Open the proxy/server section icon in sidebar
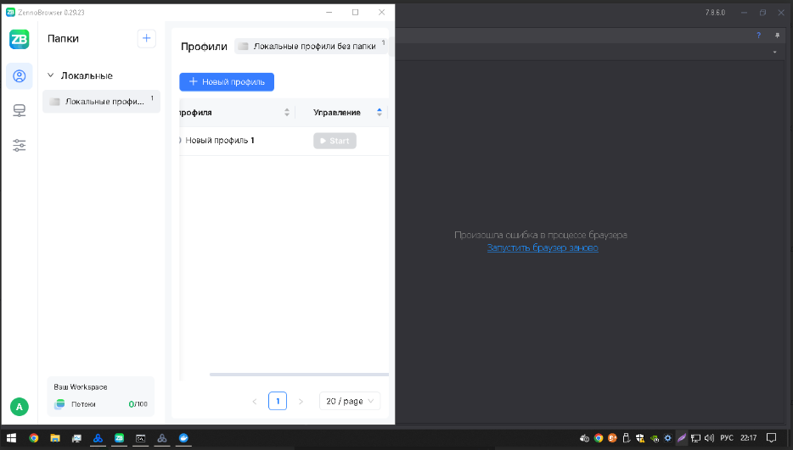 tap(20, 111)
